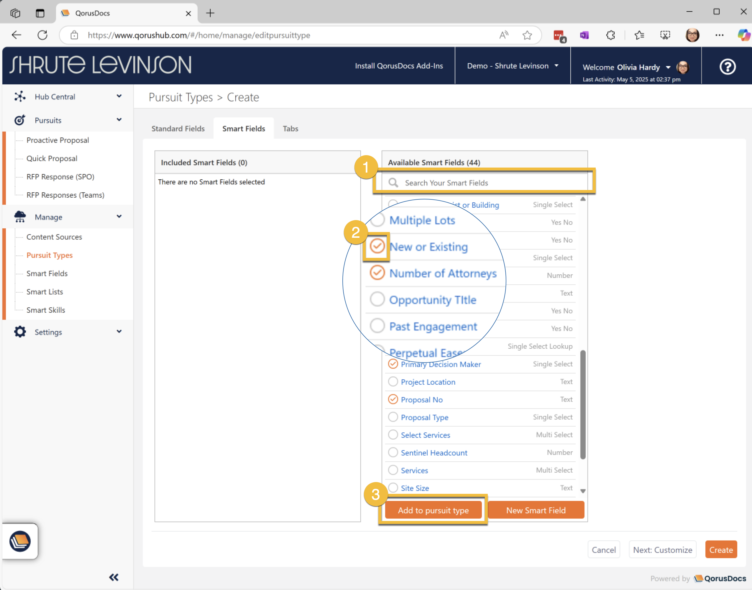
Task: Click the Hub Central network icon
Action: 20,97
